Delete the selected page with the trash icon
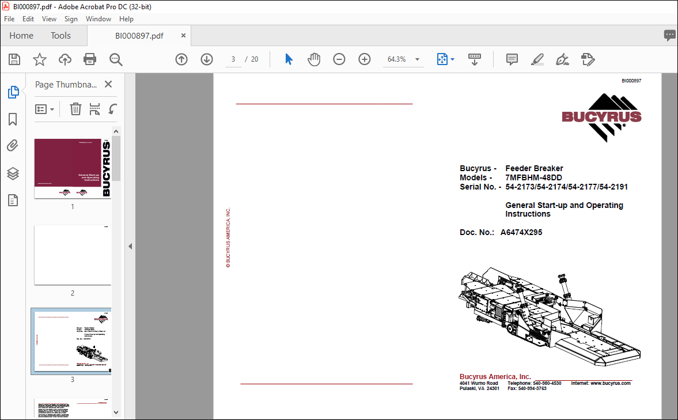The height and width of the screenshot is (420, 678). 75,109
